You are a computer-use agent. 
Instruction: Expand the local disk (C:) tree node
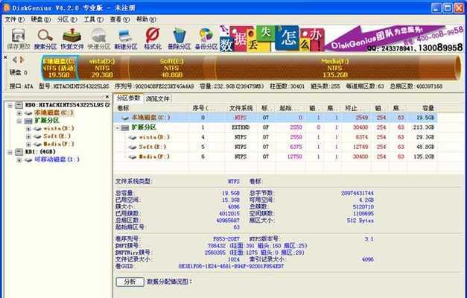pos(19,113)
